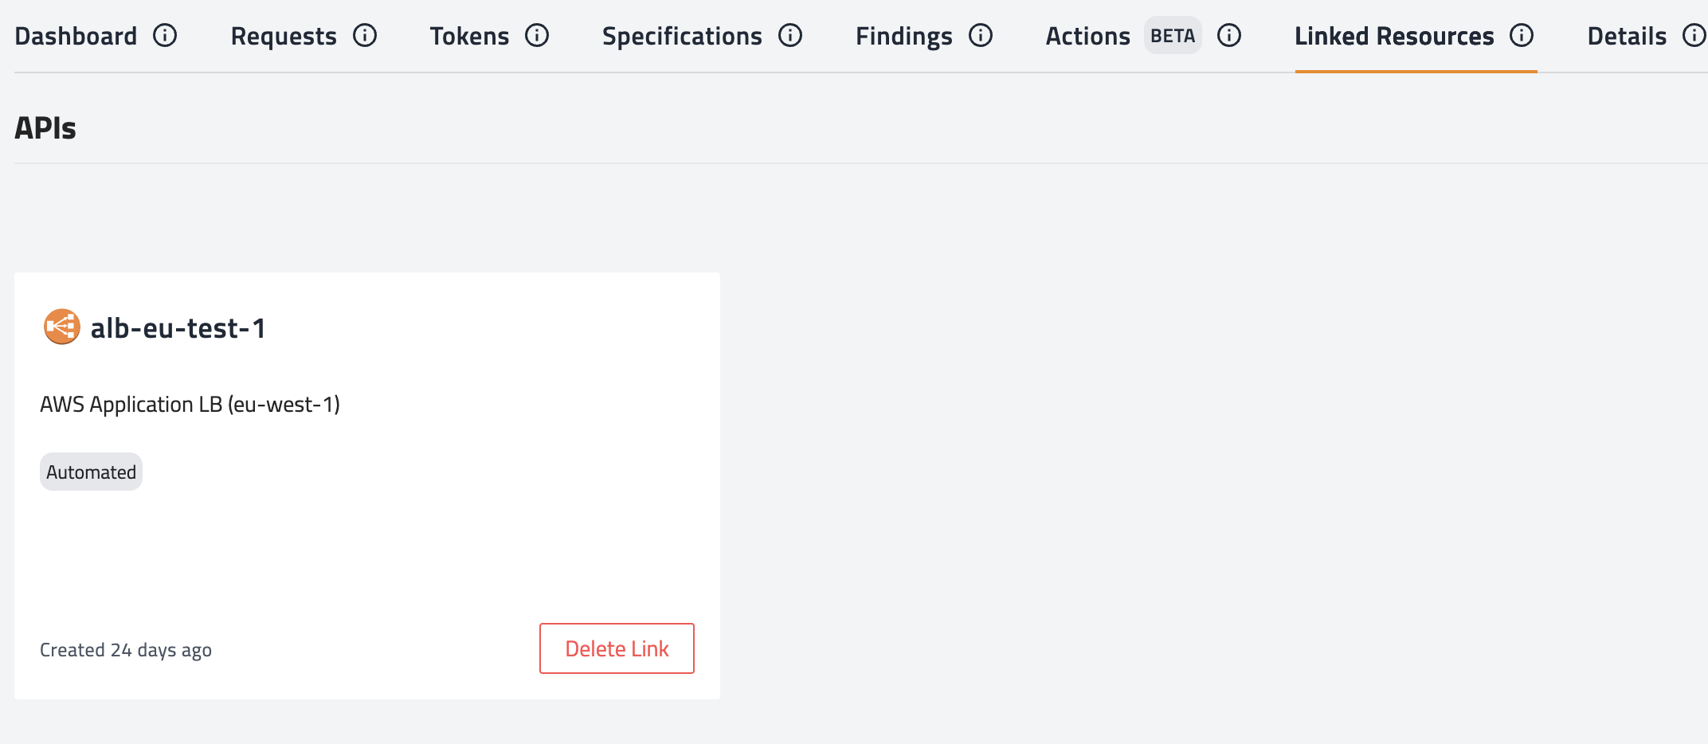Switch to the Requests tab
The width and height of the screenshot is (1708, 744).
tap(284, 37)
